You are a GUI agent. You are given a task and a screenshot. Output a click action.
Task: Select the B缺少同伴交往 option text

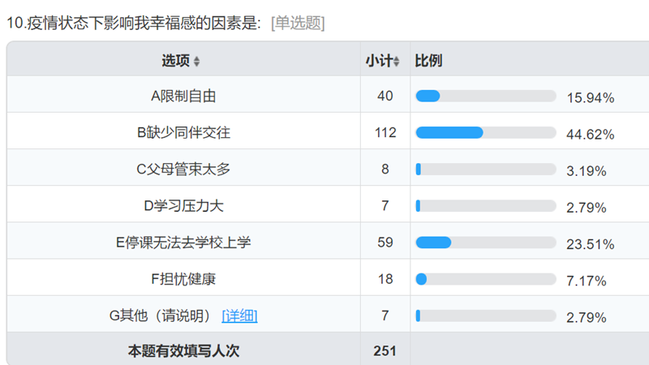(183, 133)
